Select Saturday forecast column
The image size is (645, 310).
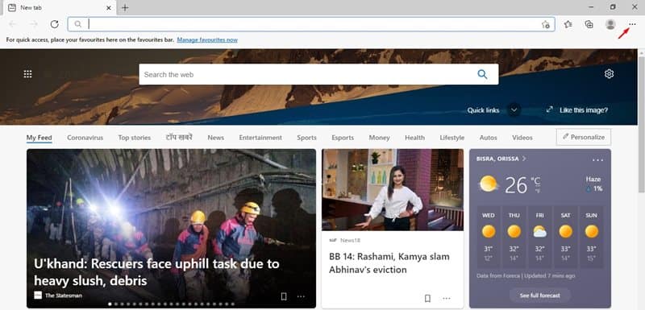(565, 237)
